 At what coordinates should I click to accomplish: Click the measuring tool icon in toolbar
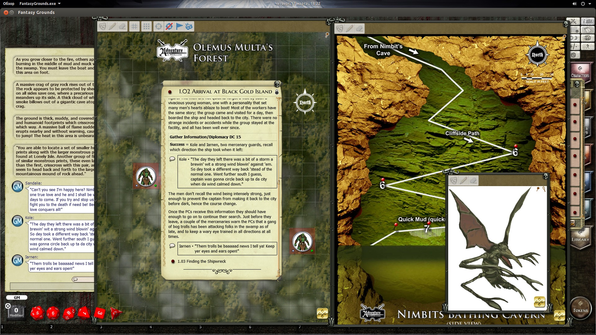coord(169,26)
